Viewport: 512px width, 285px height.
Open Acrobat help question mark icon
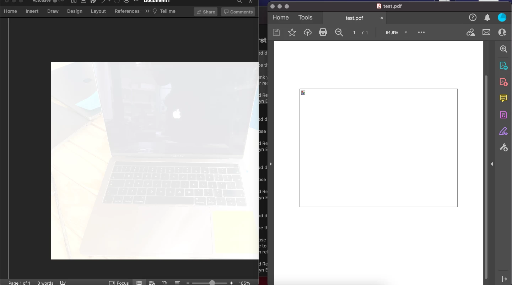pos(473,17)
